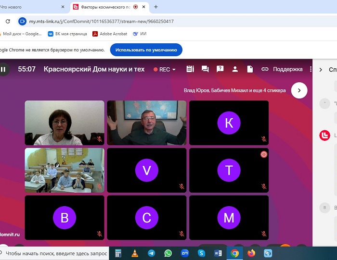Show the participants list icon
Screen dimensions: 337x260
(235, 69)
